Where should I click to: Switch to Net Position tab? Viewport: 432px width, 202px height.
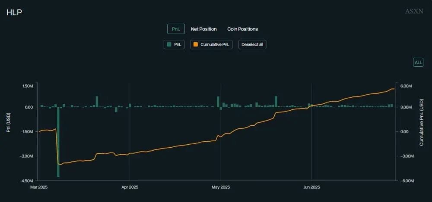[x=203, y=29]
